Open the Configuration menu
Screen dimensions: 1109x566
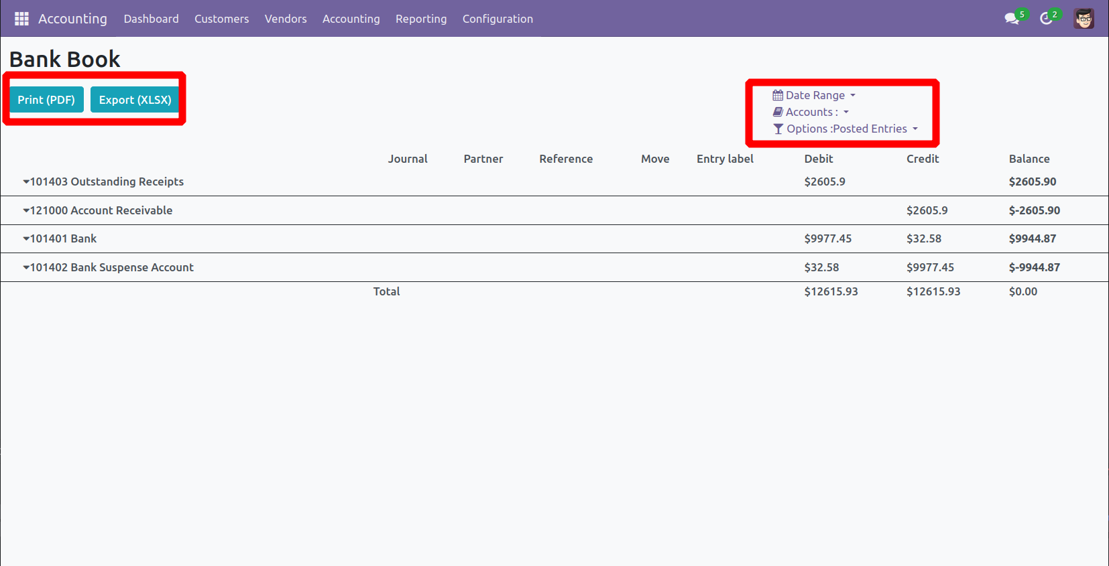pyautogui.click(x=498, y=19)
